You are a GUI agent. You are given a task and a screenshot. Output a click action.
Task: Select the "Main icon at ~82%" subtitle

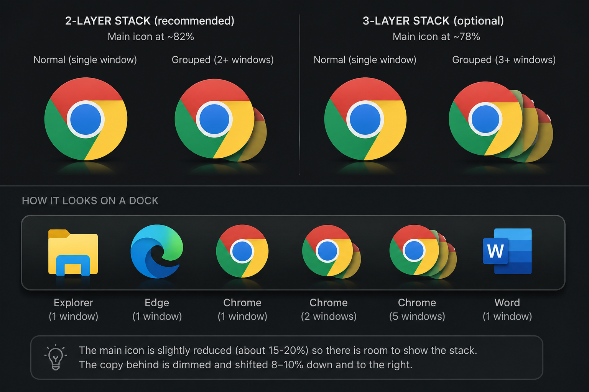tap(151, 37)
